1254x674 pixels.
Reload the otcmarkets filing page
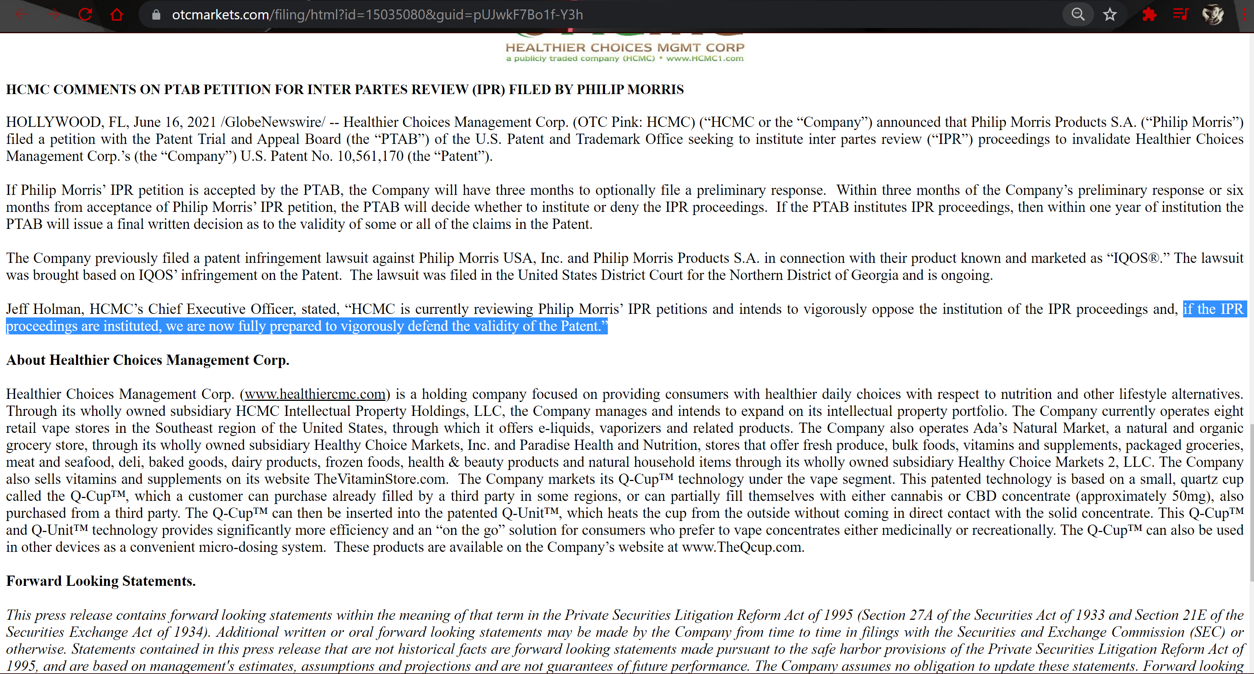point(86,15)
